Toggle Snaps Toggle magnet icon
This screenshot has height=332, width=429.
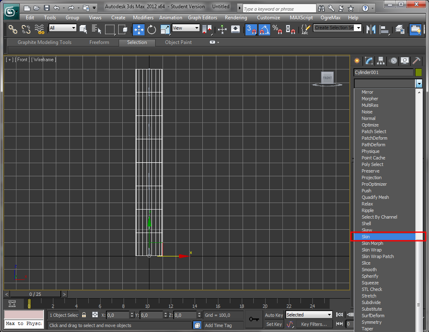251,30
